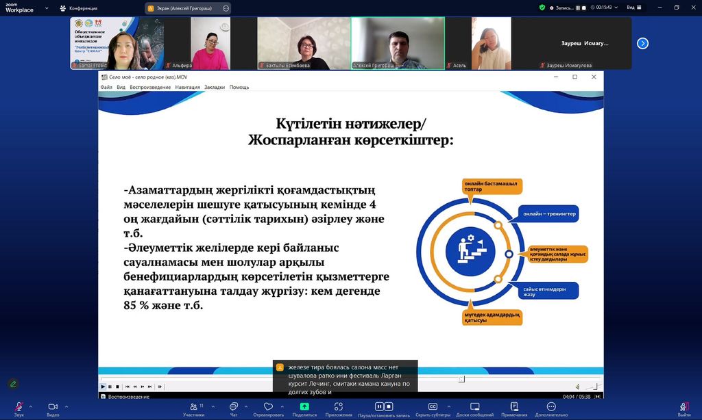This screenshot has height=420, width=702.
Task: Open the Дополнительно more options menu
Action: [x=551, y=407]
